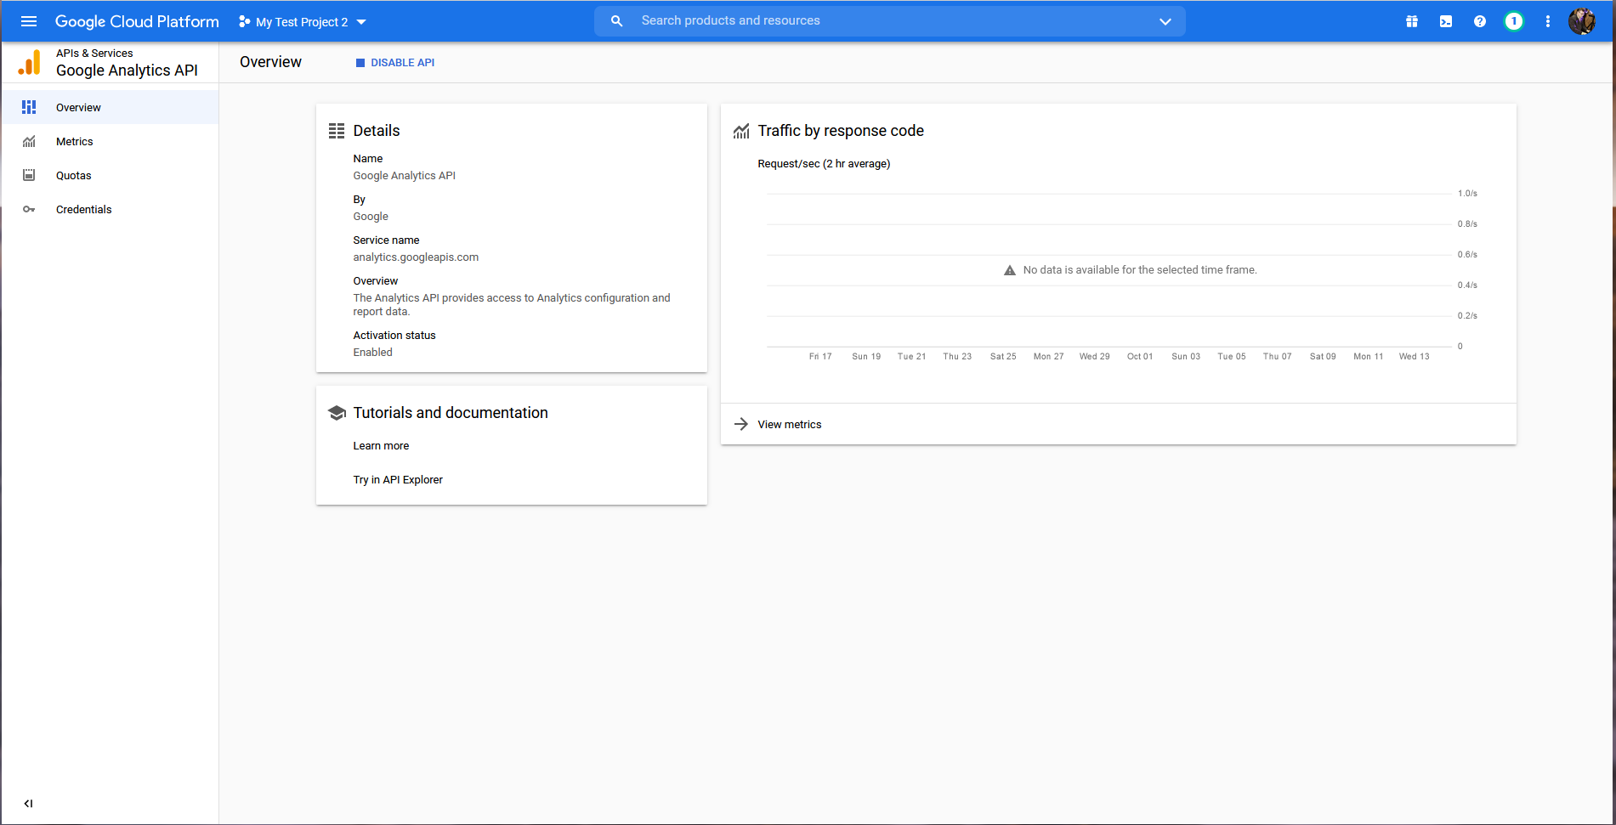Viewport: 1616px width, 825px height.
Task: Open the hamburger navigation menu
Action: pos(29,21)
